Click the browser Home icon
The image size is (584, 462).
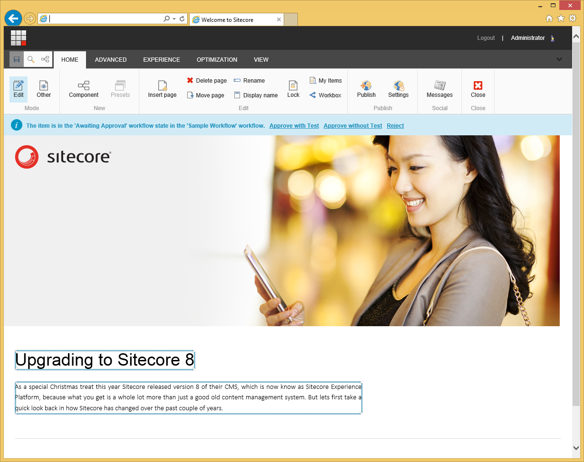coord(549,19)
